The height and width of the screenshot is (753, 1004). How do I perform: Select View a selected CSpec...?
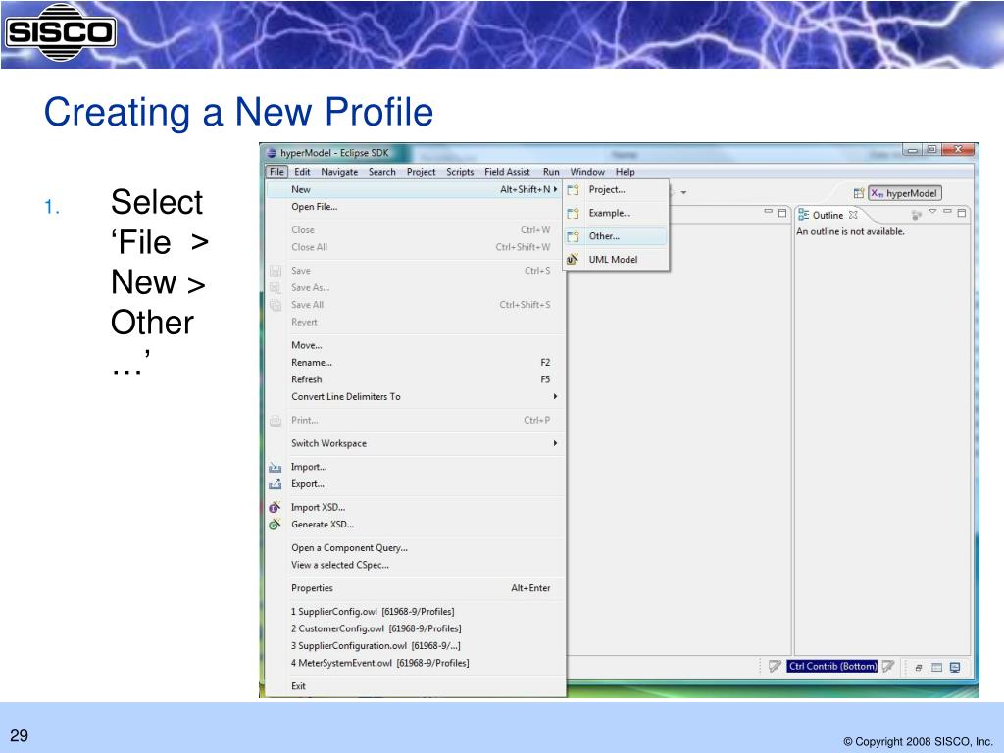click(x=415, y=566)
